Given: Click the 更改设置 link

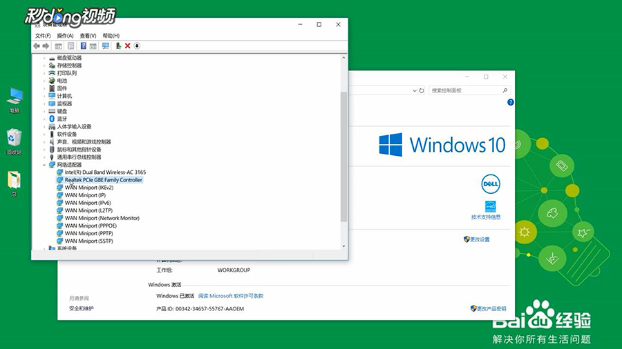Looking at the screenshot, I should [x=480, y=239].
